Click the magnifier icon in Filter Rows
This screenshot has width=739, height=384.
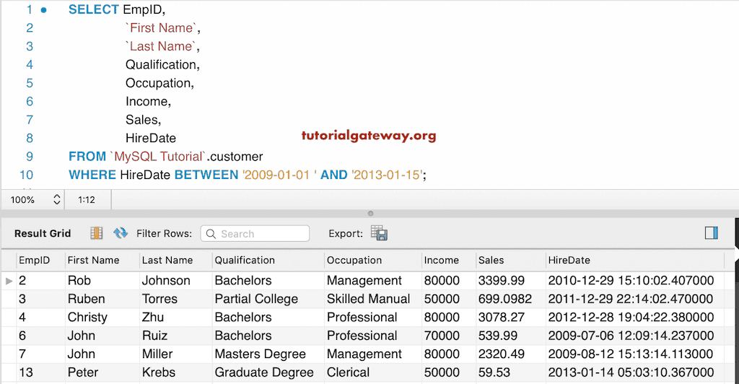point(211,234)
